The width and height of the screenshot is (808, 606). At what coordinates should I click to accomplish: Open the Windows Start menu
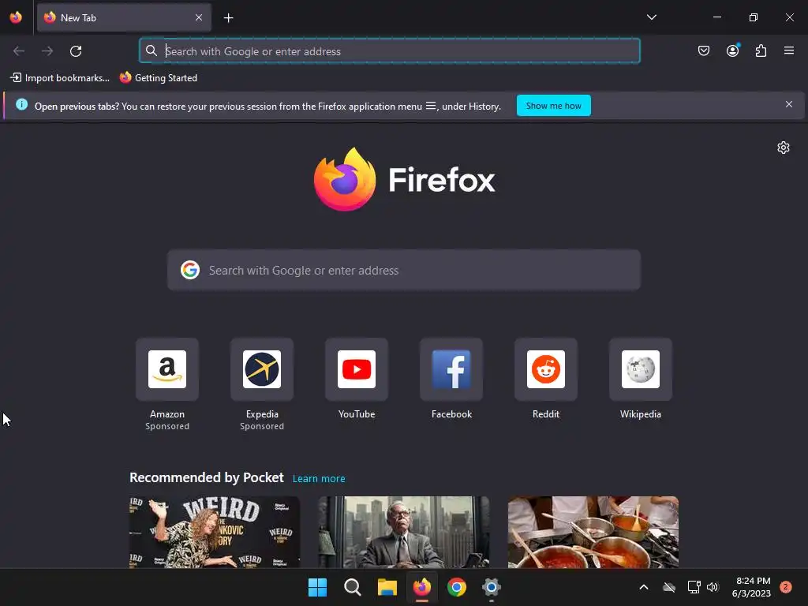(317, 587)
